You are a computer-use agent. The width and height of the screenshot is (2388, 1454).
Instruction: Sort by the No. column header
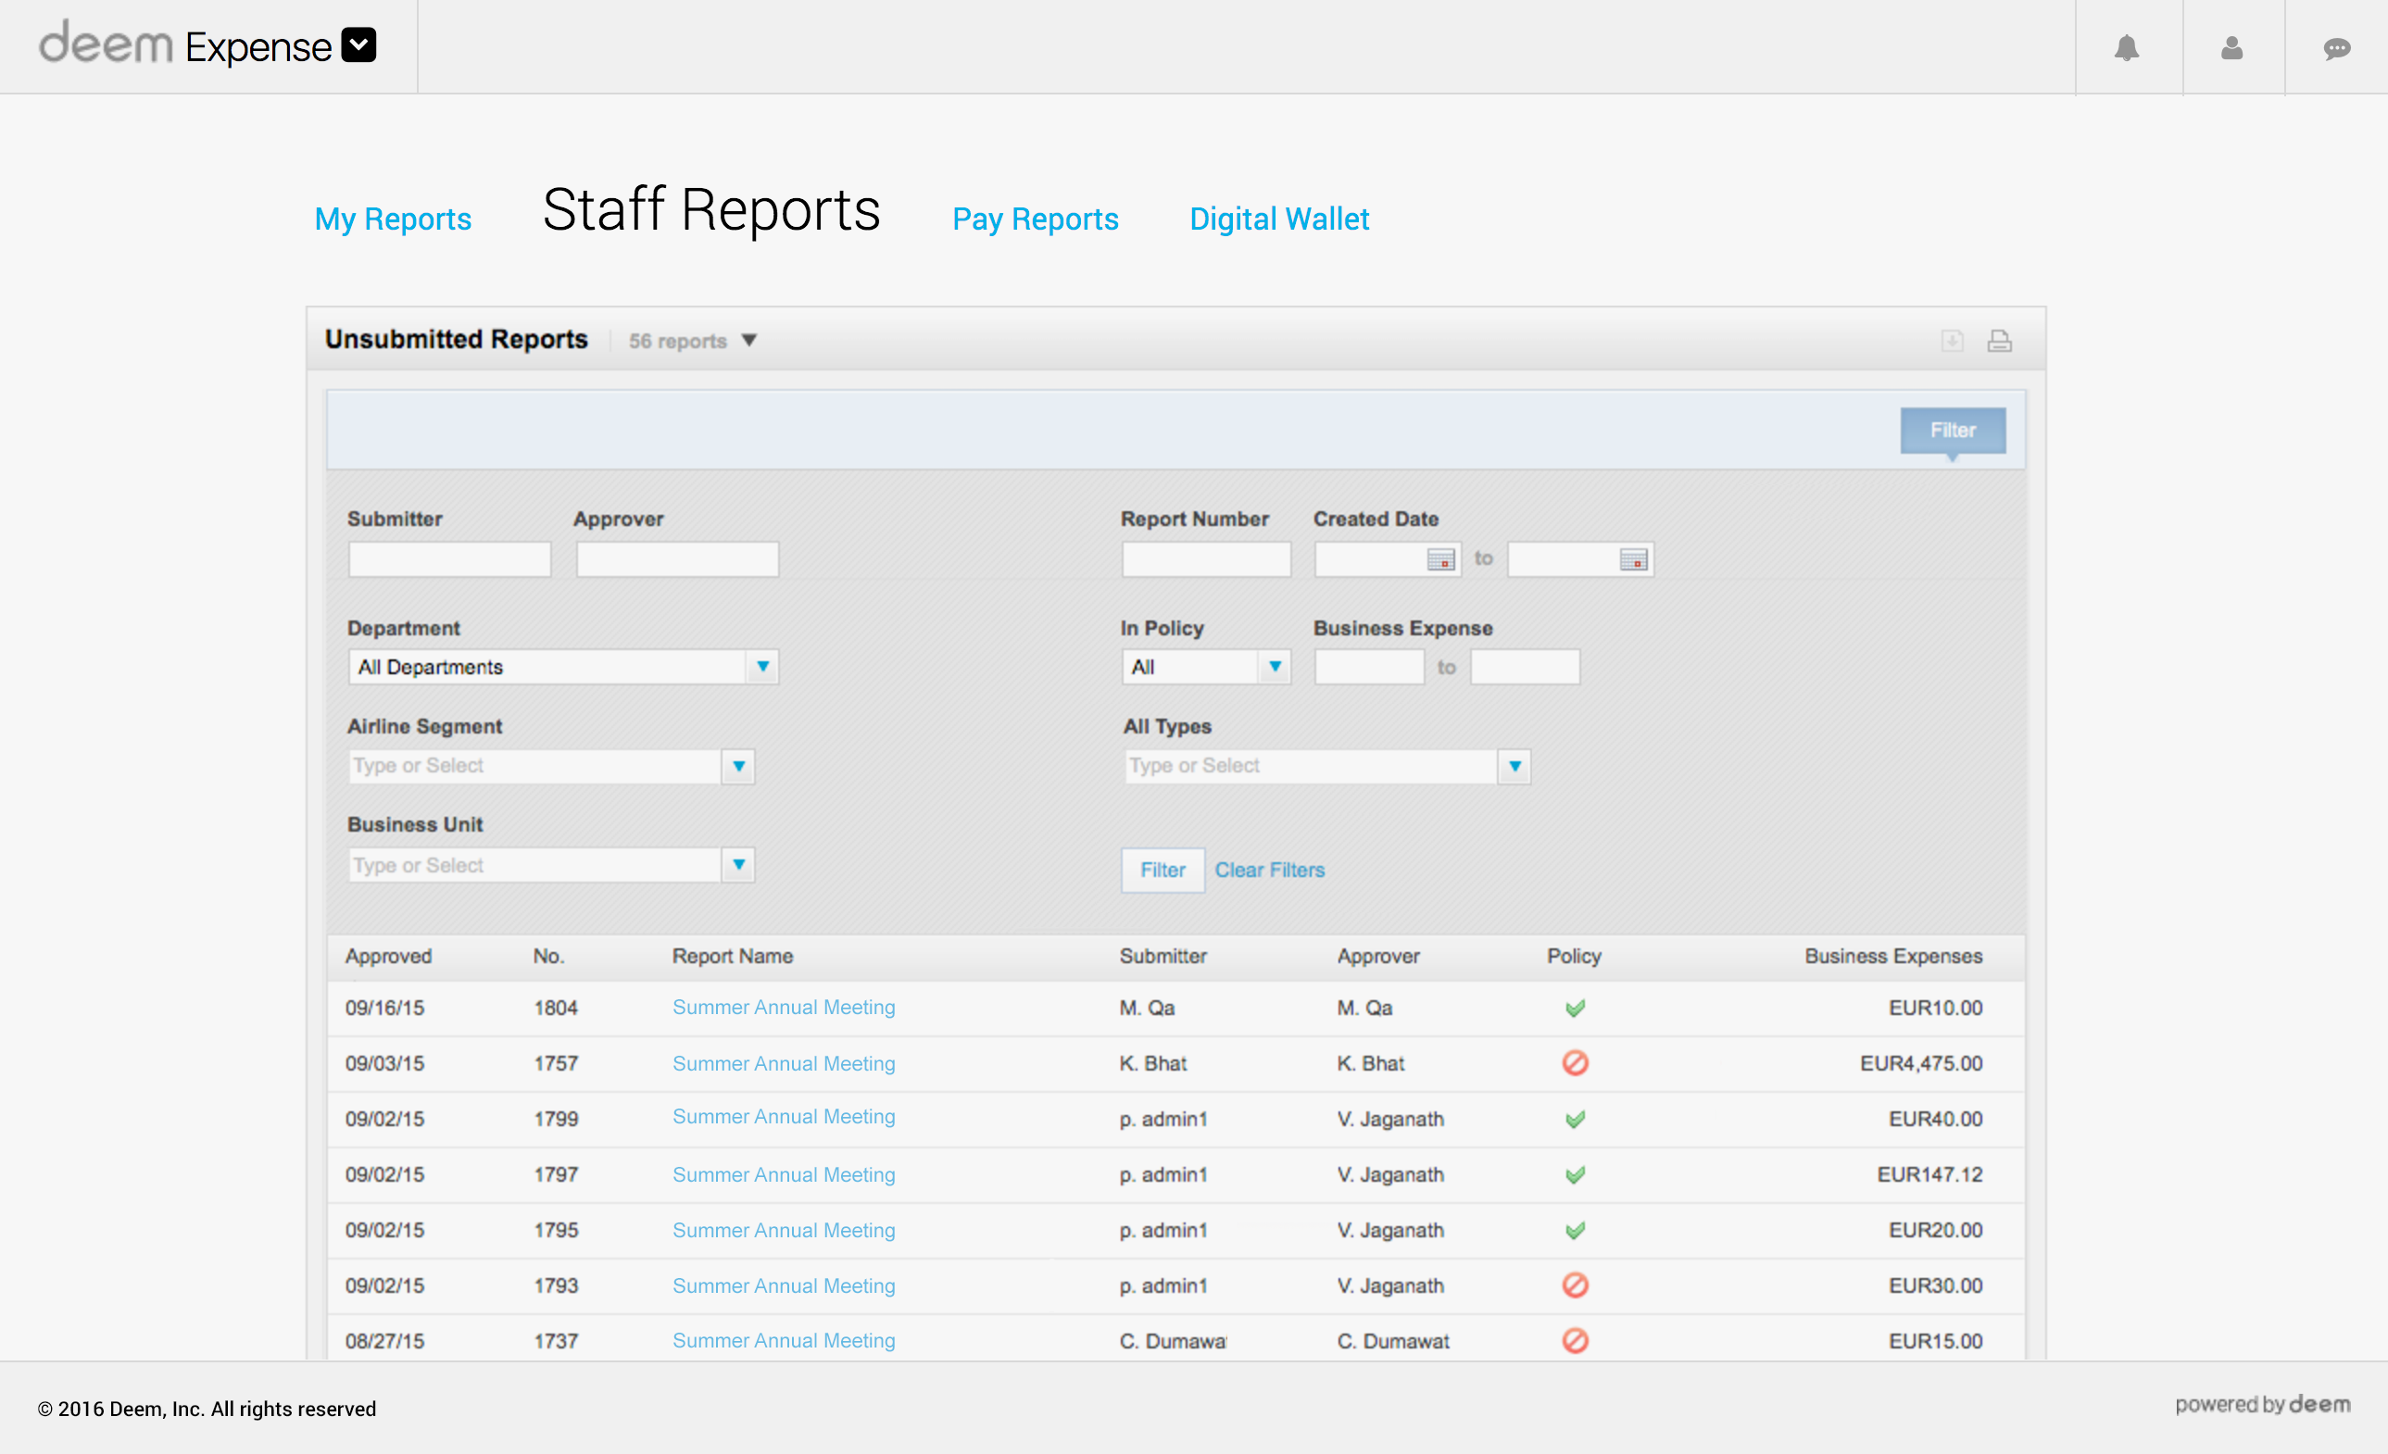pos(548,956)
